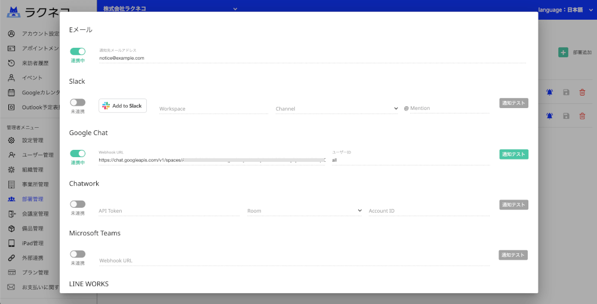Send Google Chat 通知テスト notification
The image size is (597, 304).
point(513,154)
